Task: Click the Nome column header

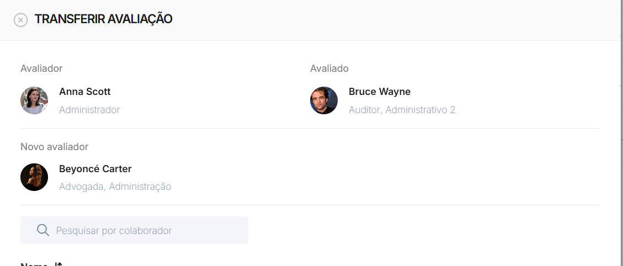Action: tap(35, 264)
